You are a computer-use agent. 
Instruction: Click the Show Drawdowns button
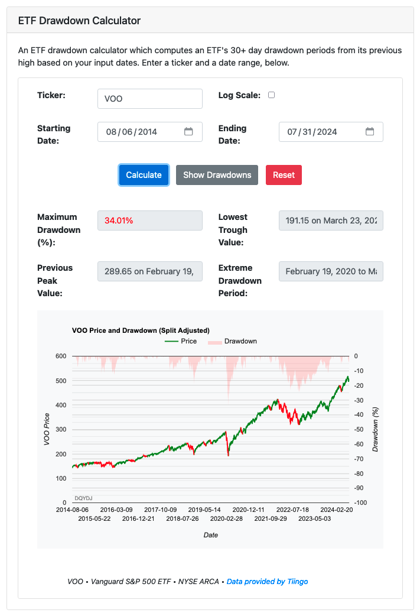(216, 174)
